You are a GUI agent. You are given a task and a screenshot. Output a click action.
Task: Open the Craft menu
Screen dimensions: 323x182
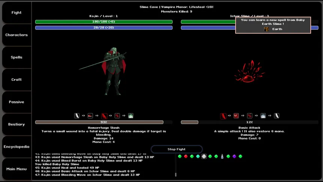[17, 79]
